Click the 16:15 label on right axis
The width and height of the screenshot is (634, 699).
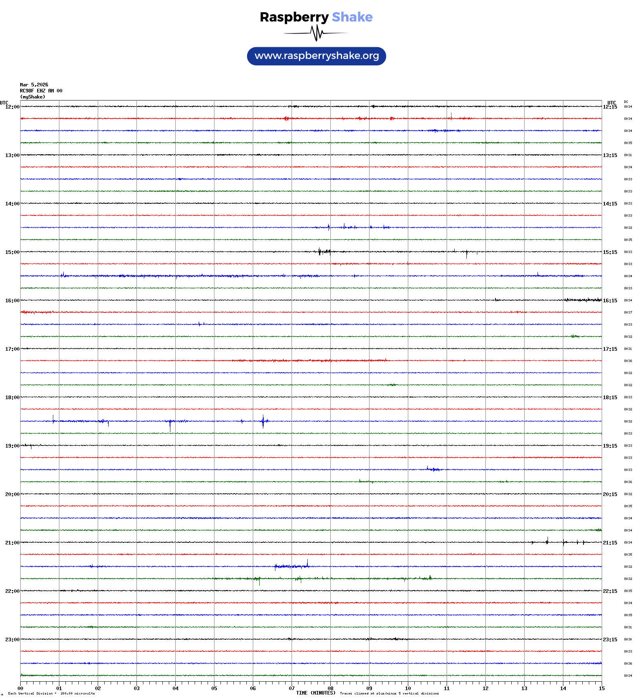coord(610,301)
